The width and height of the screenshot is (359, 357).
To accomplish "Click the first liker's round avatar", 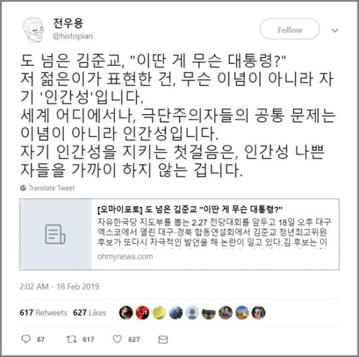I will point(126,313).
